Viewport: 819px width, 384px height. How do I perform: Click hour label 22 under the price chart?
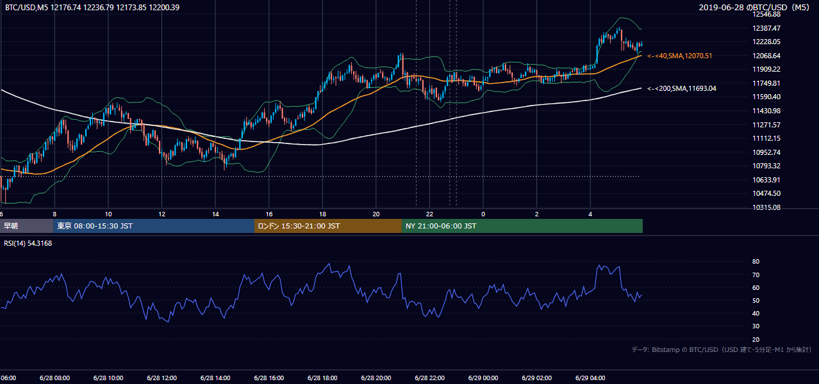click(x=429, y=214)
